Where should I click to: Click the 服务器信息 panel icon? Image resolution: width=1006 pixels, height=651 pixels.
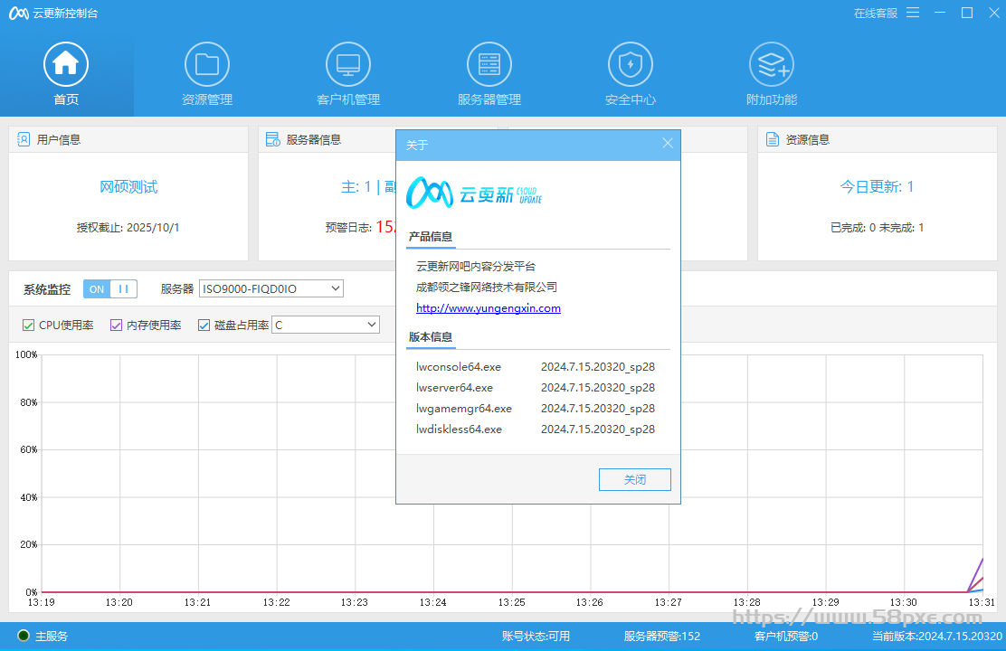[x=272, y=139]
